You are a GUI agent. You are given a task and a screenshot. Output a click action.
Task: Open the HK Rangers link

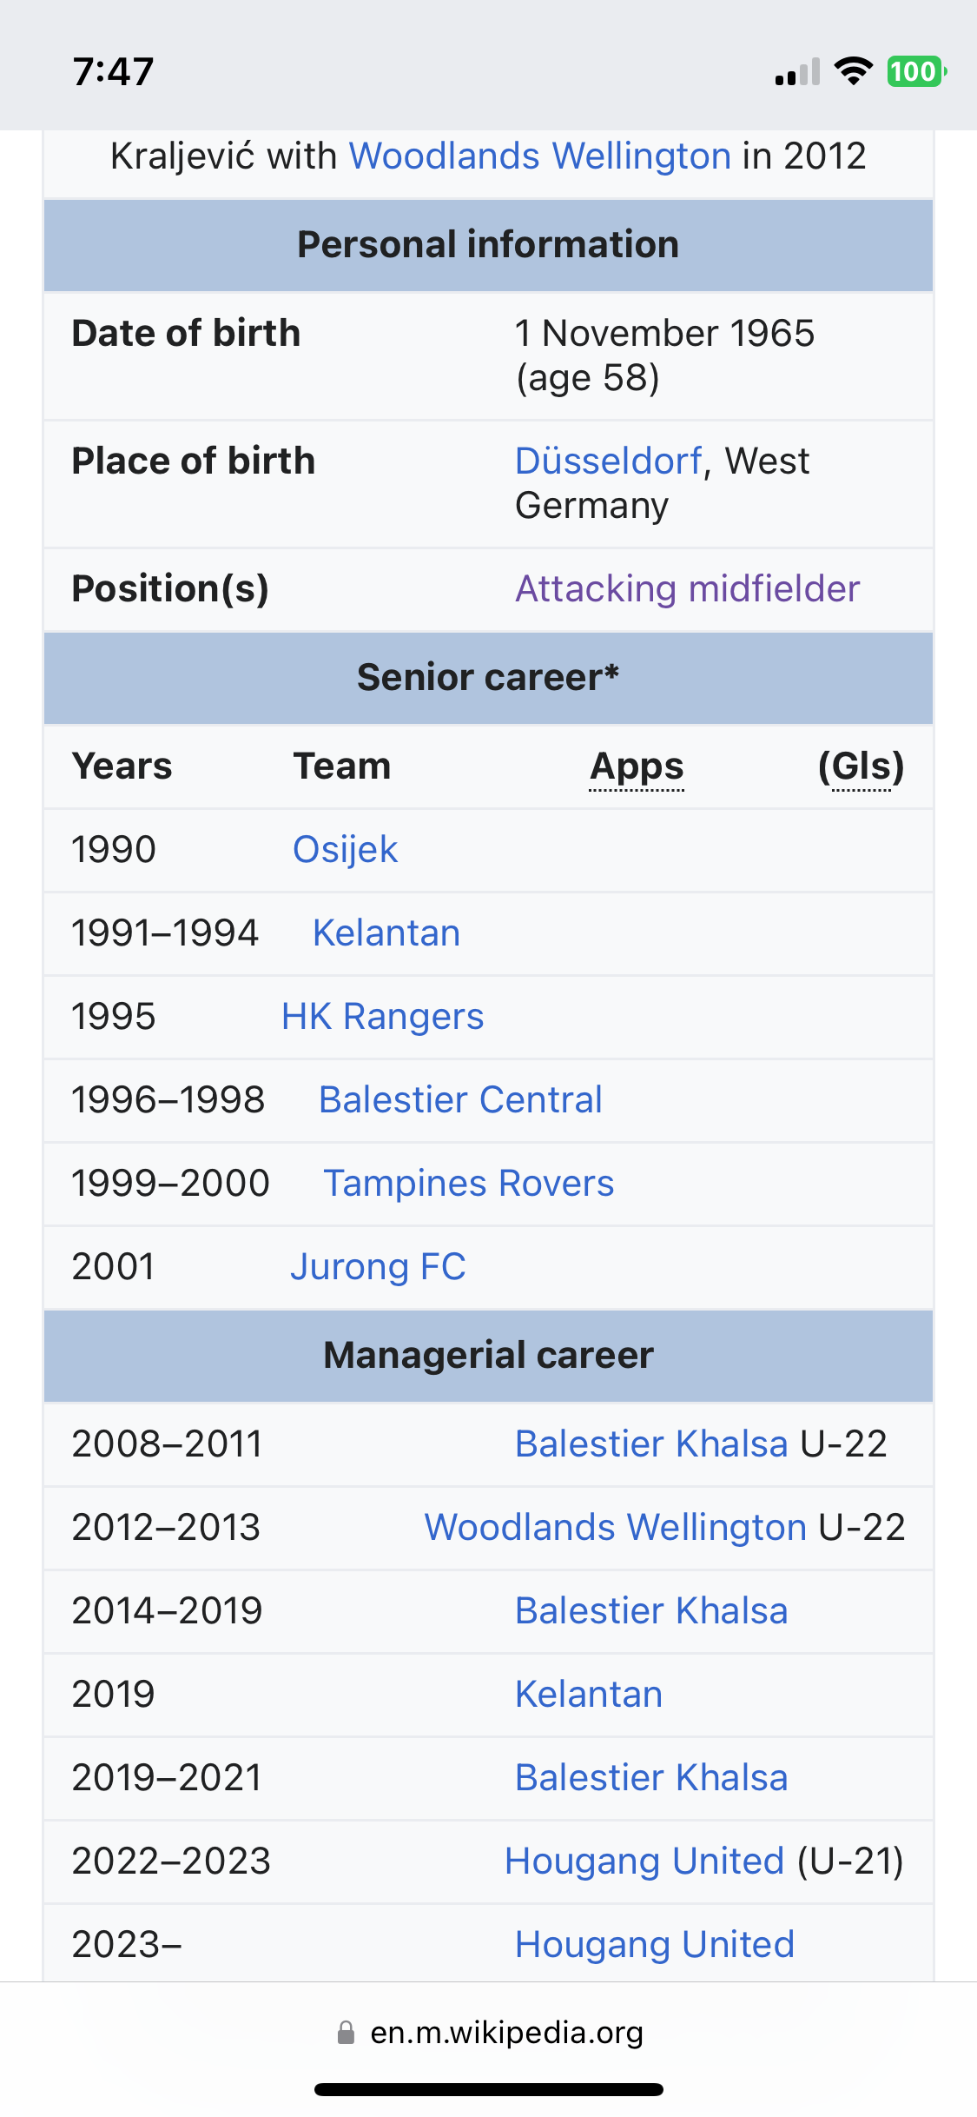(383, 1016)
